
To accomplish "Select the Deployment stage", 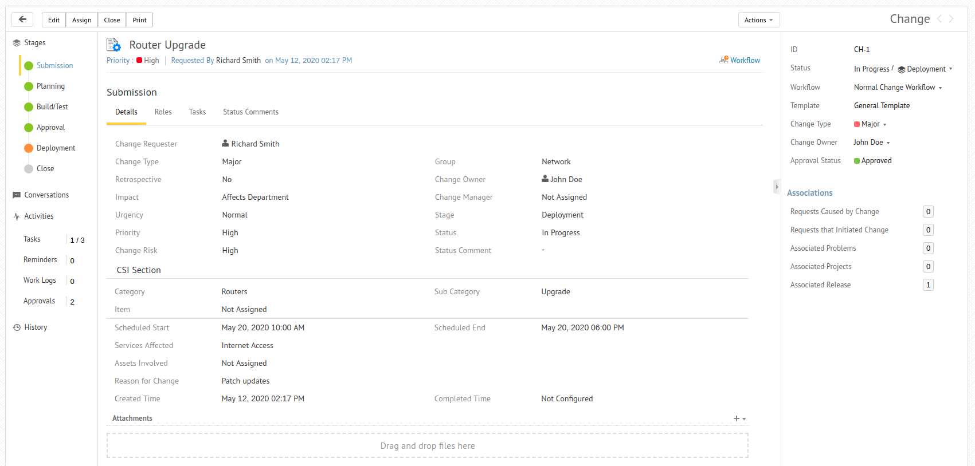I will point(56,148).
